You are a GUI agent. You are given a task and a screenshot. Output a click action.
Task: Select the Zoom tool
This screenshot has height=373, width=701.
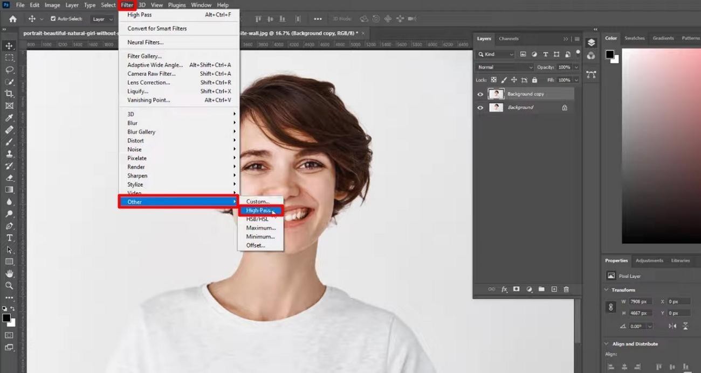9,286
